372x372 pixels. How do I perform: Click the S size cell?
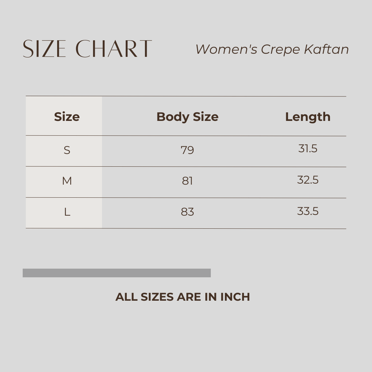(x=67, y=150)
